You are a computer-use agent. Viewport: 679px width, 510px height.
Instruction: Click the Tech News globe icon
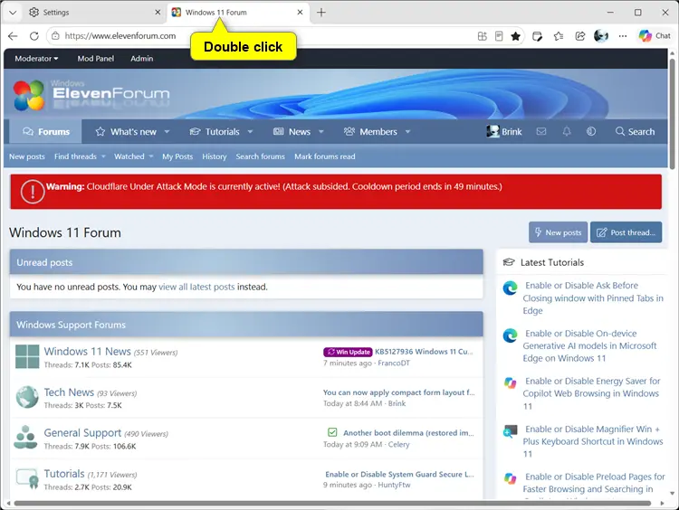27,397
